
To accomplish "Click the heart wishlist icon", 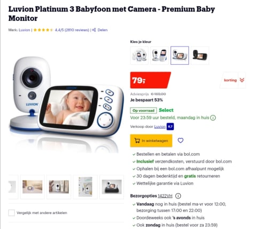I will (x=180, y=141).
